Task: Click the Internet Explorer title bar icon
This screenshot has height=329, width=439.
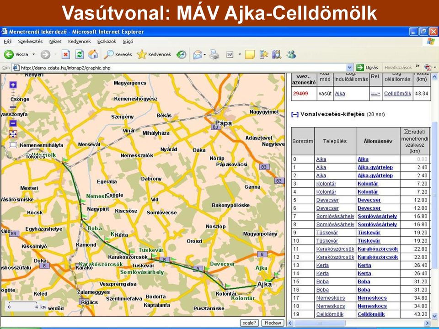Action: point(4,32)
